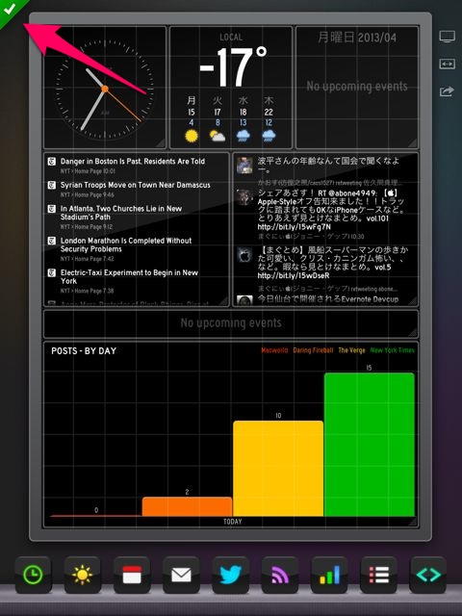
Task: Click the clock widget resize corner handle
Action: point(161,143)
